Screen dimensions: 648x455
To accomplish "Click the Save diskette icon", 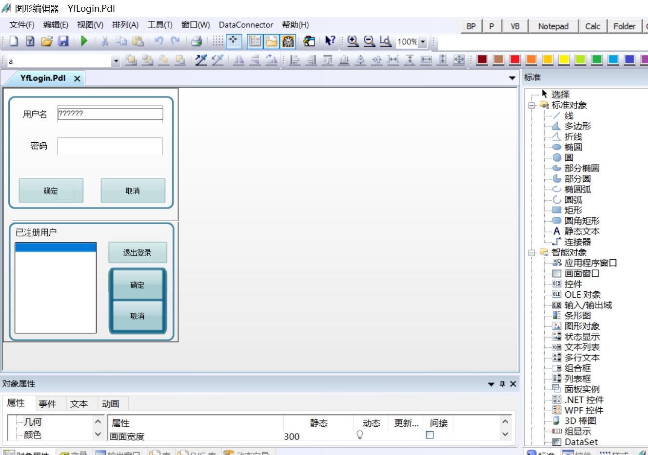I will (x=63, y=41).
